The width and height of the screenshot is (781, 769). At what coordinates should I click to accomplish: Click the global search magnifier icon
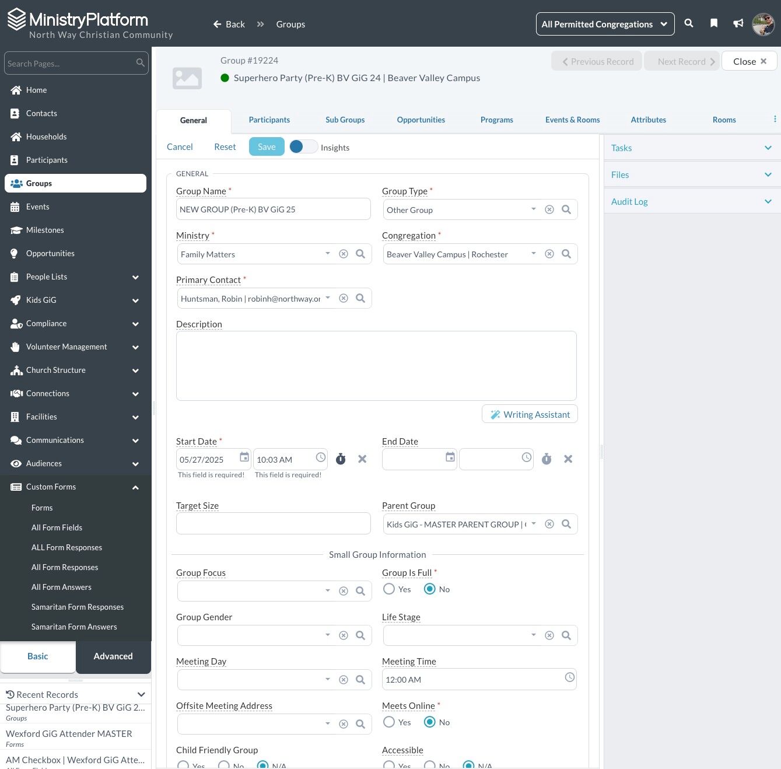pos(689,23)
